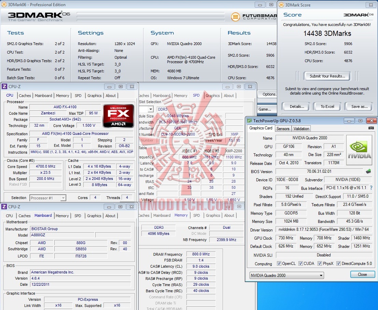Click the To Excel button
Screen dimensions: 378x310
[x=327, y=106]
